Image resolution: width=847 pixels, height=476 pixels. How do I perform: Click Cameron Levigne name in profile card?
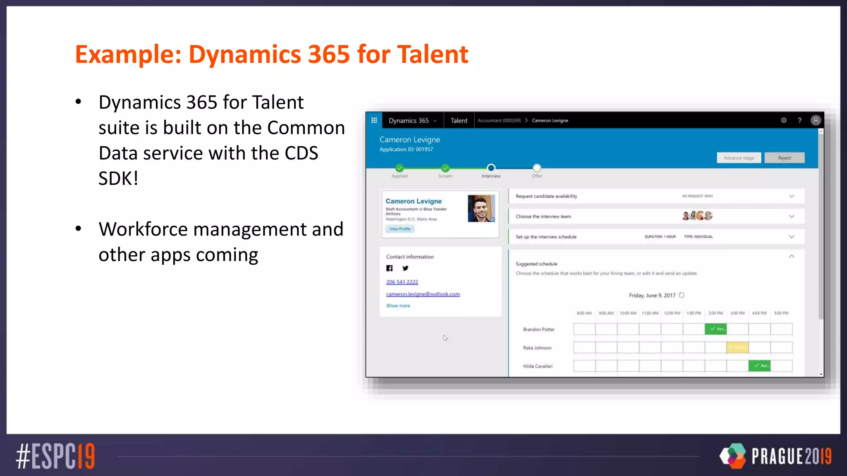tap(414, 201)
